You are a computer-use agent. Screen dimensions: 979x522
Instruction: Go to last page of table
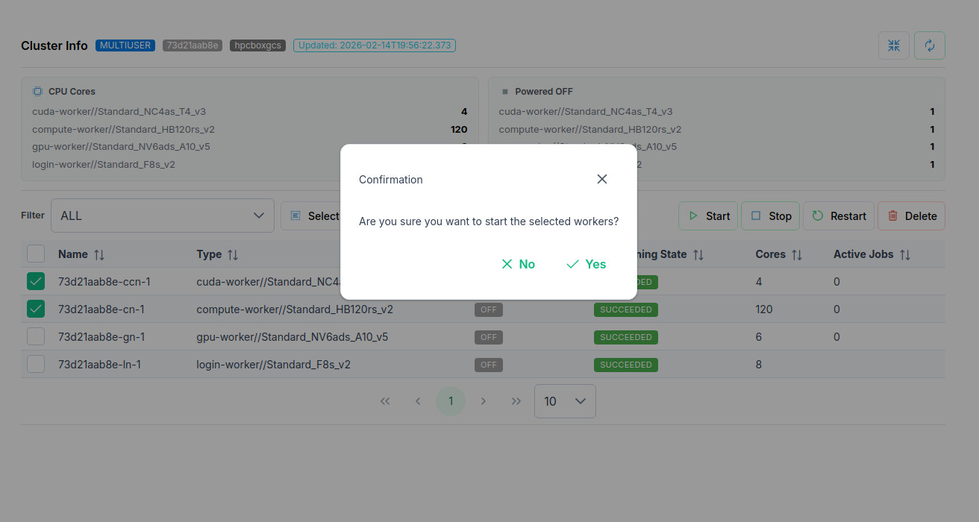516,401
